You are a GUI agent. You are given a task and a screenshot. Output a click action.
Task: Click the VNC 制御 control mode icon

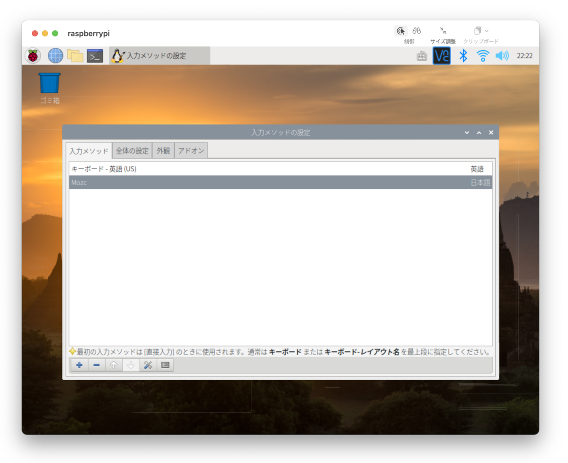pos(401,31)
